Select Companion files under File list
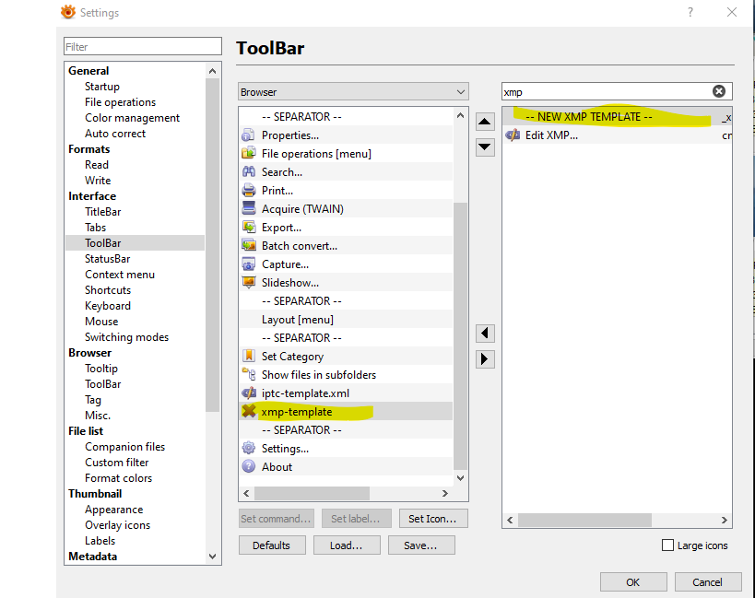The height and width of the screenshot is (598, 755). click(124, 447)
